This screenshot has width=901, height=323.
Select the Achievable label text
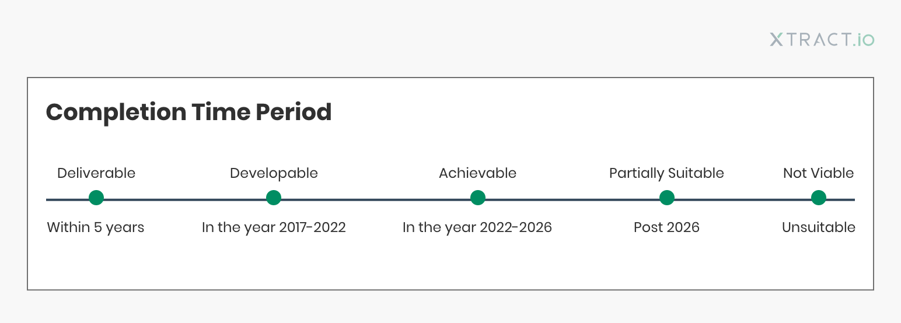click(478, 173)
